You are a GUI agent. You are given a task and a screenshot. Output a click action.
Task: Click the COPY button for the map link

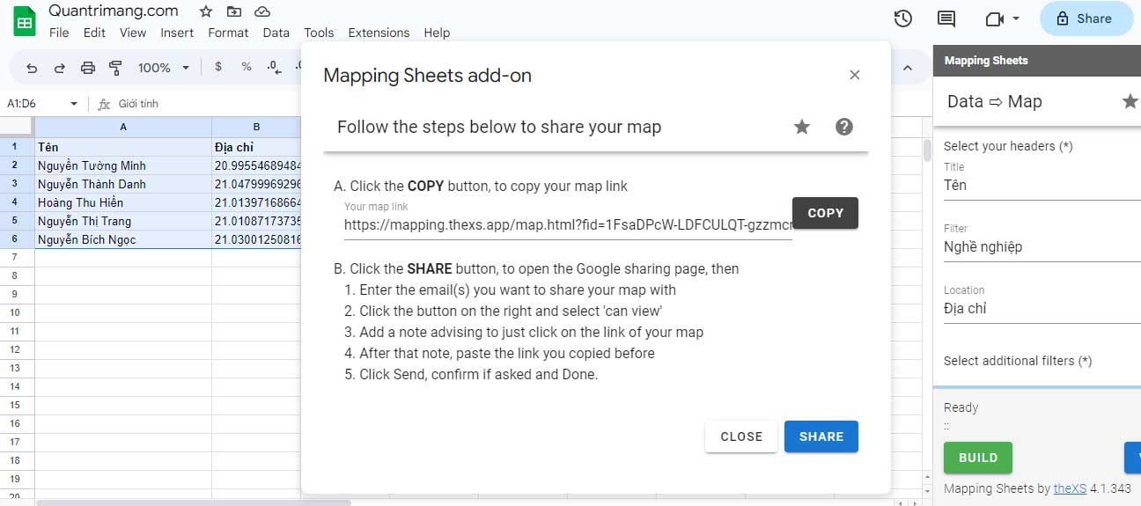[825, 213]
